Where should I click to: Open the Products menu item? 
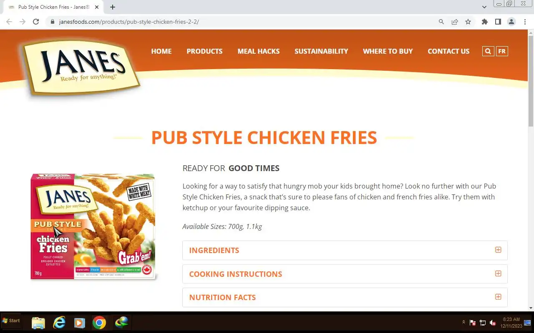point(204,51)
